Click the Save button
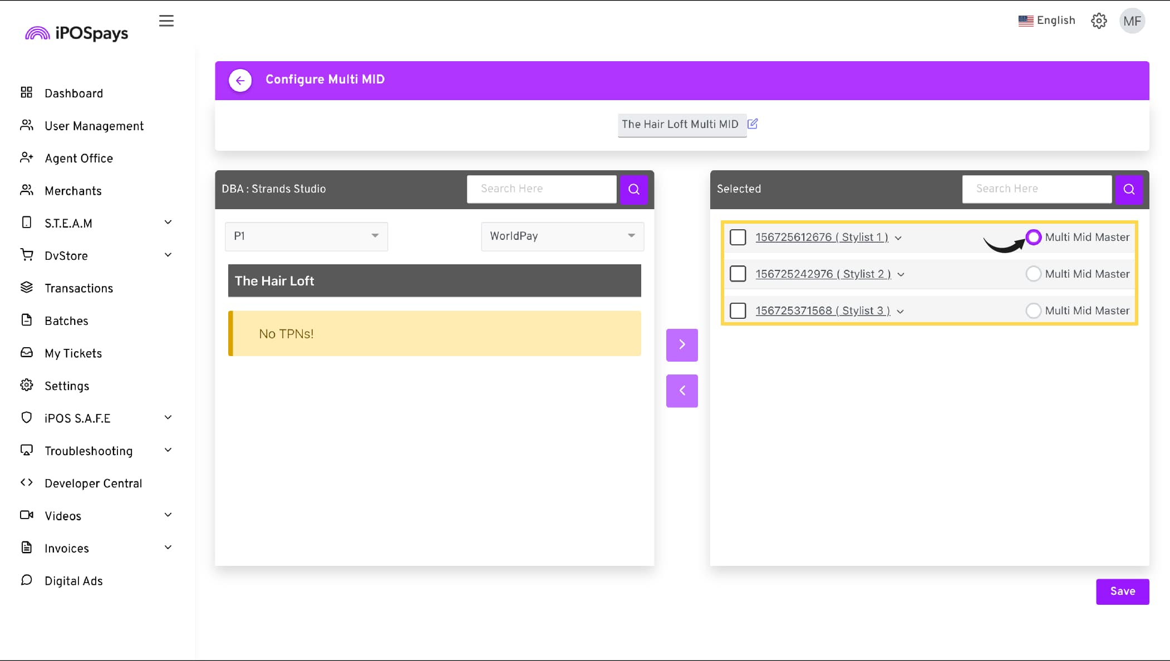The height and width of the screenshot is (661, 1170). (1122, 591)
